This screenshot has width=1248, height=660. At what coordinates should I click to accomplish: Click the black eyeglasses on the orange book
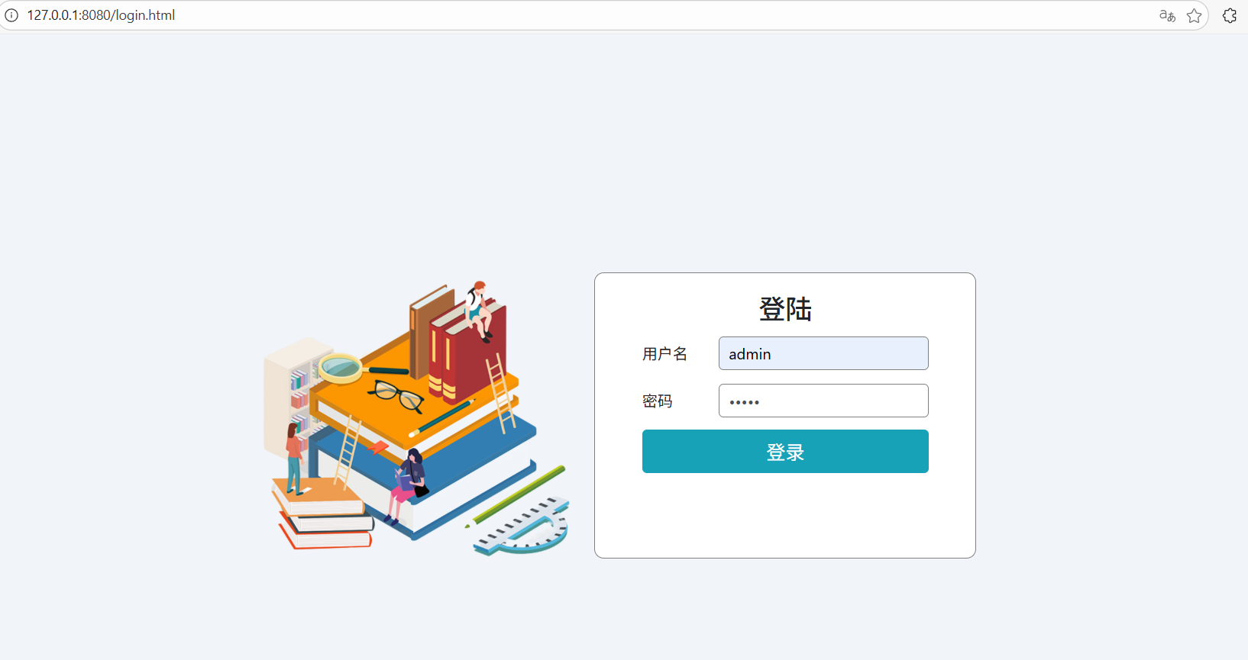coord(396,395)
